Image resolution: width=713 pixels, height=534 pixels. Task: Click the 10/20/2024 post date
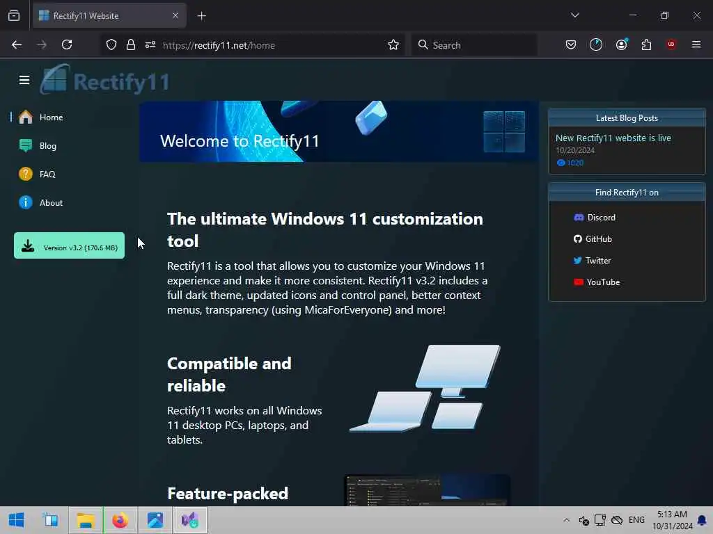coord(574,150)
